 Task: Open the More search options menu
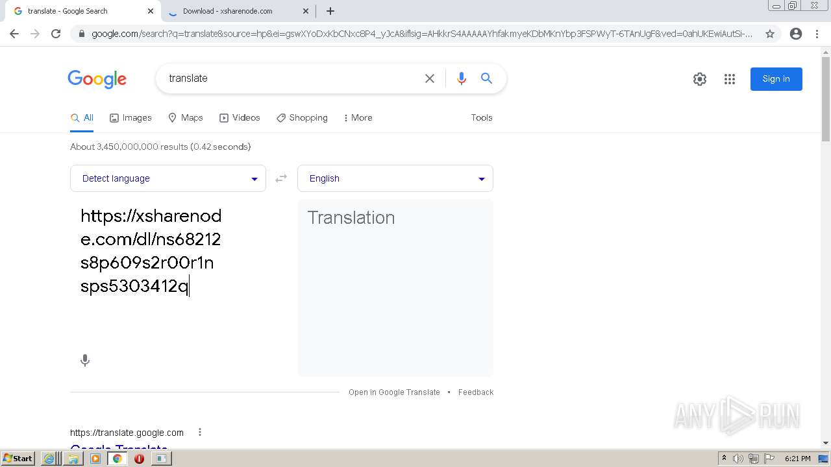coord(358,118)
